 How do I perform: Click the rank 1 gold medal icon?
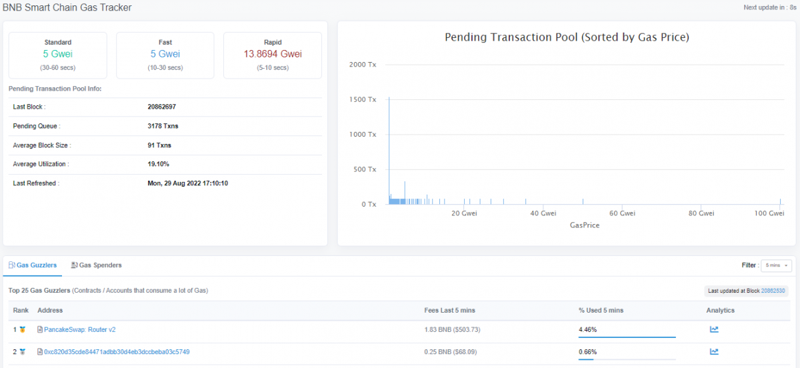point(23,329)
